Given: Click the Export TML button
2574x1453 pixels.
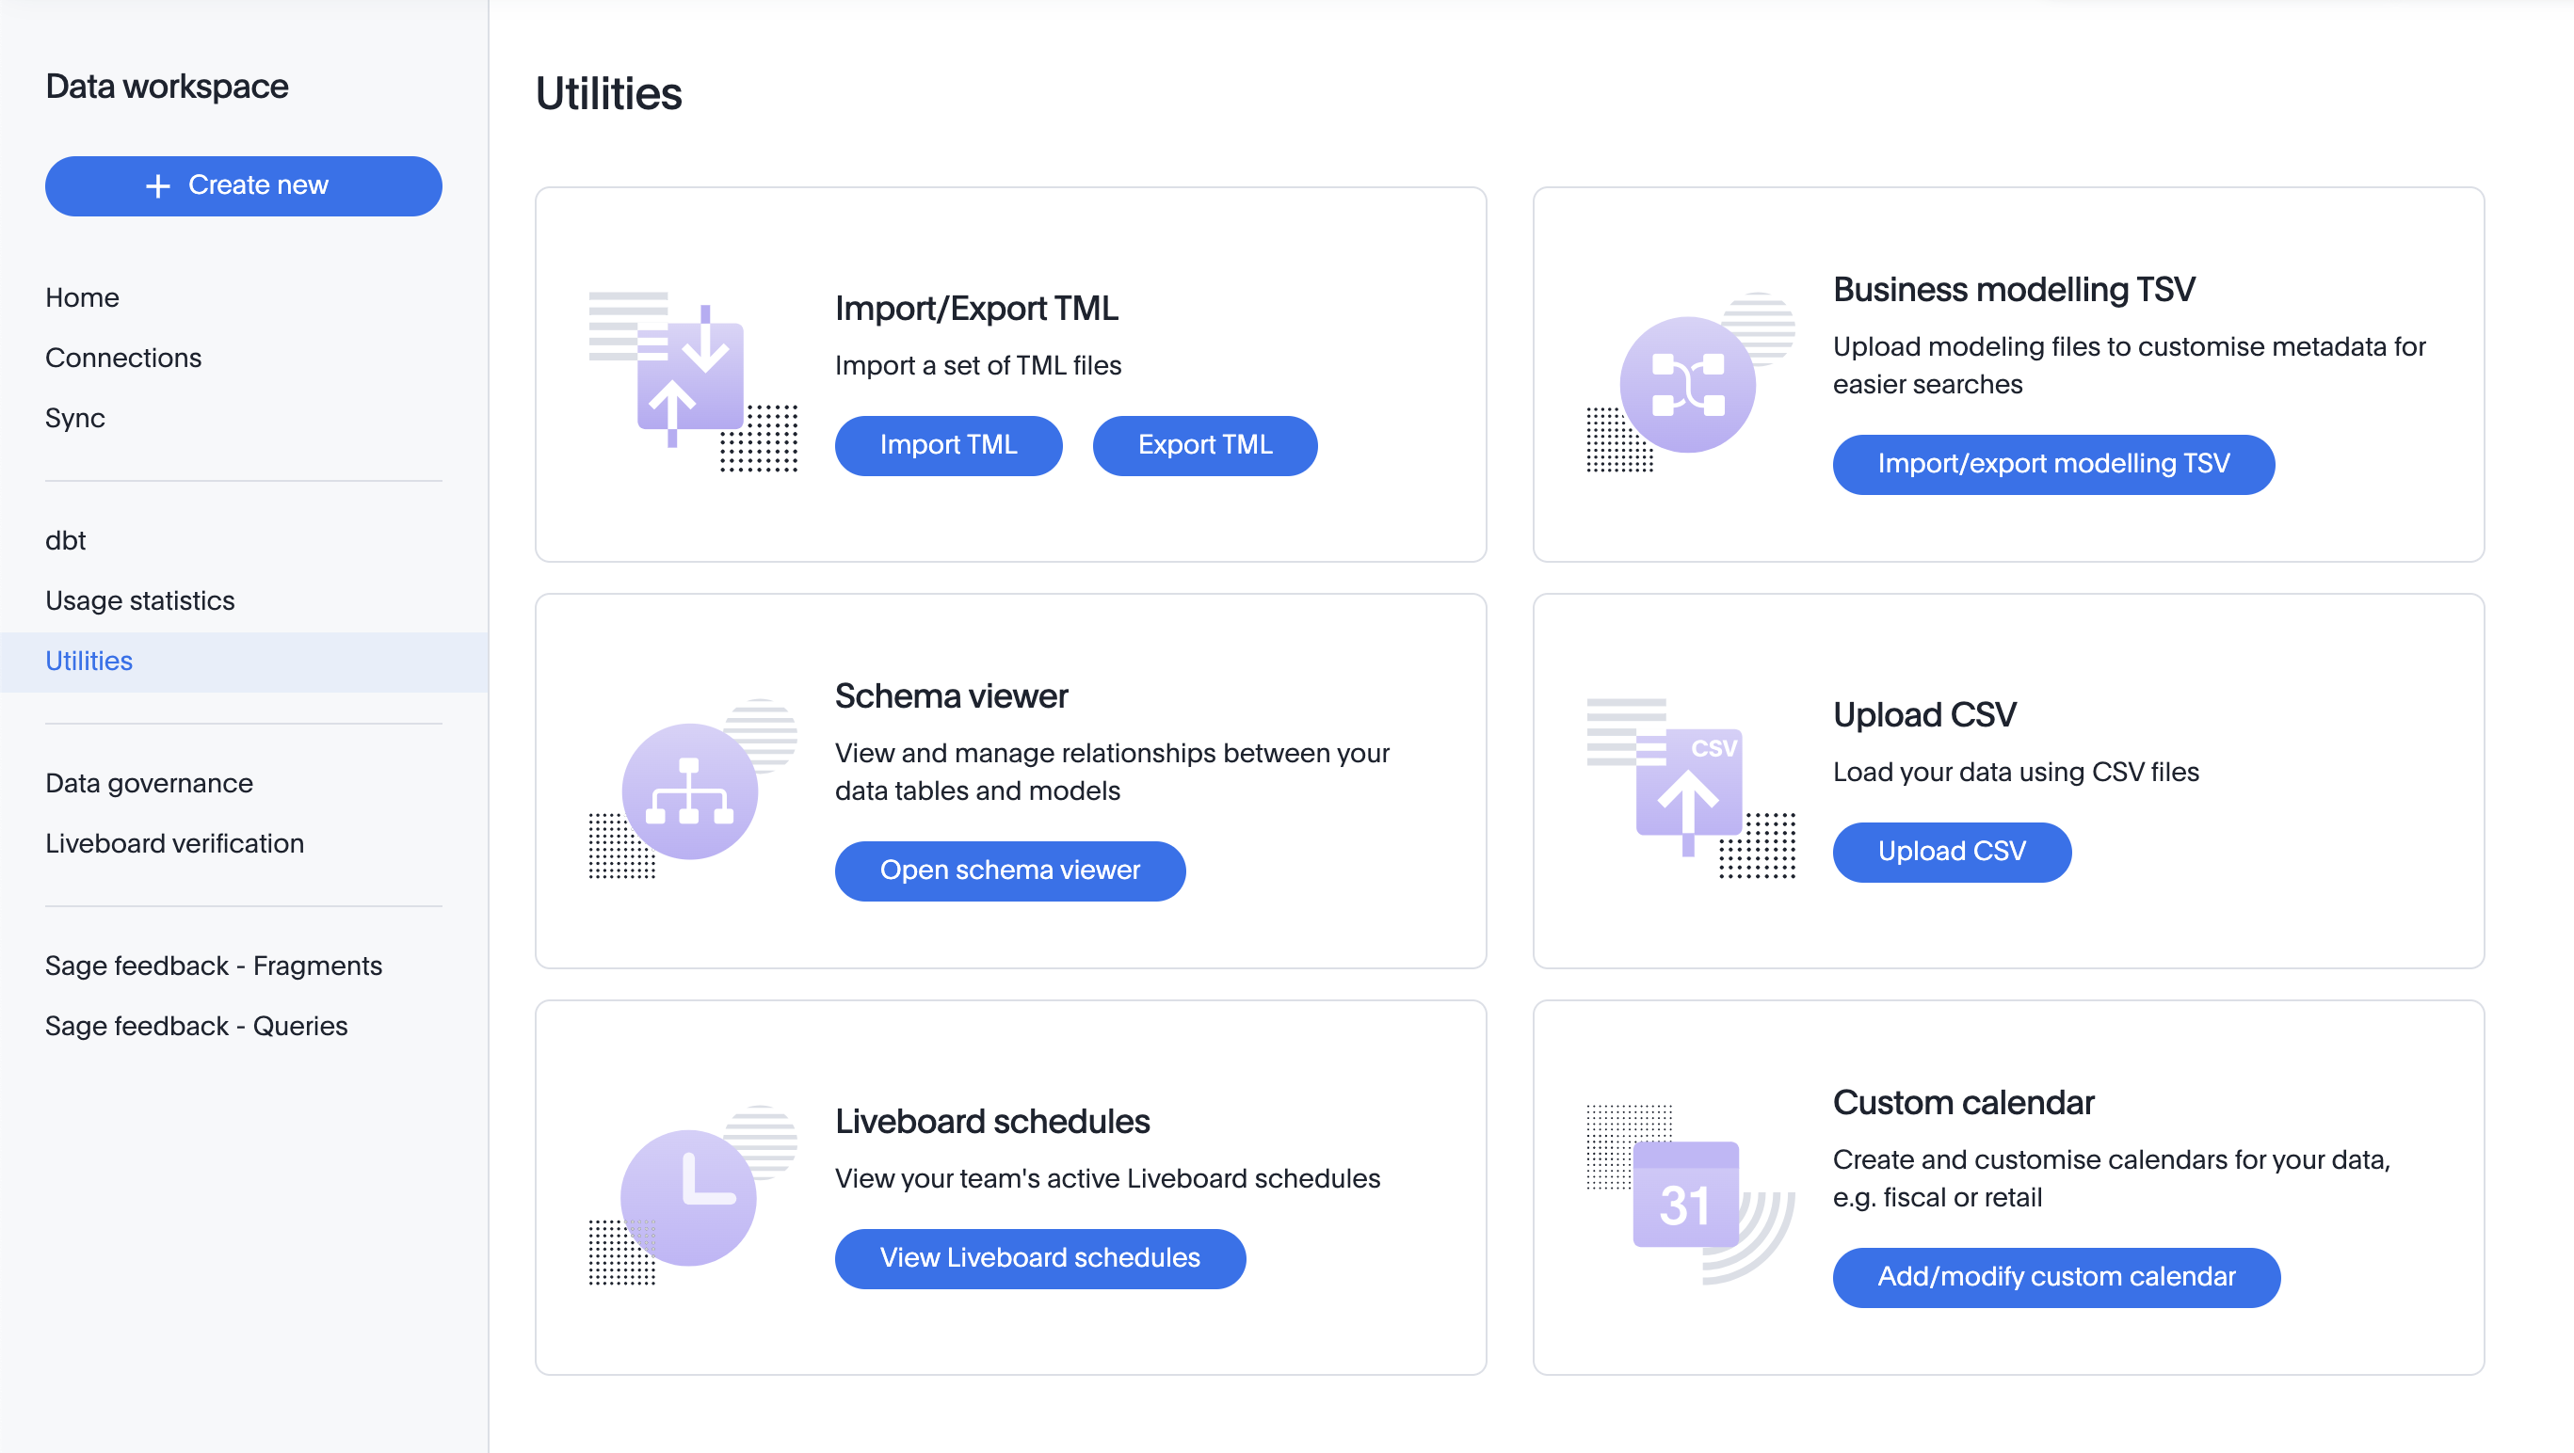Looking at the screenshot, I should point(1204,445).
